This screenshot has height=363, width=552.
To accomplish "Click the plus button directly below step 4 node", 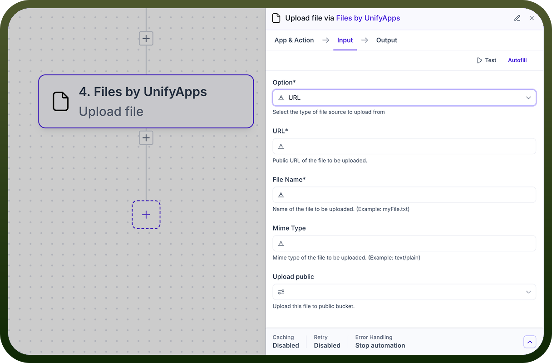I will [146, 137].
